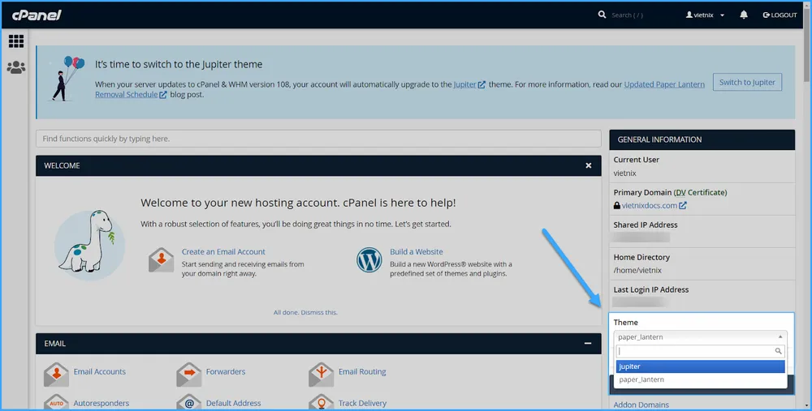Open the apps grid icon in sidebar
This screenshot has height=411, width=812.
click(16, 41)
